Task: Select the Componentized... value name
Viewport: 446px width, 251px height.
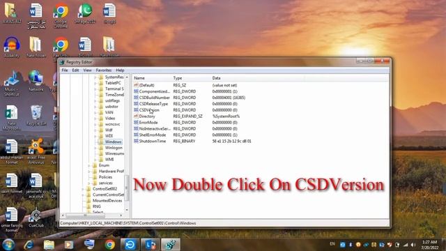Action: point(154,91)
